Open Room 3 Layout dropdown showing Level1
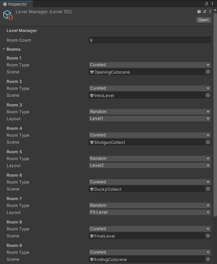 (x=150, y=119)
